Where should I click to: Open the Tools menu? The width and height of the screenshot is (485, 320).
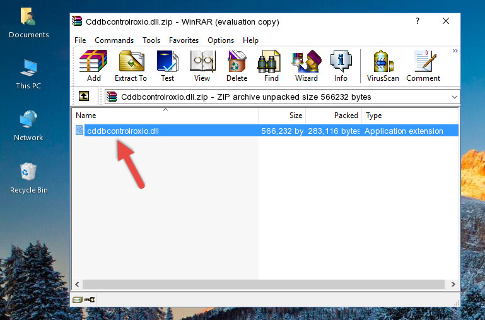(151, 40)
